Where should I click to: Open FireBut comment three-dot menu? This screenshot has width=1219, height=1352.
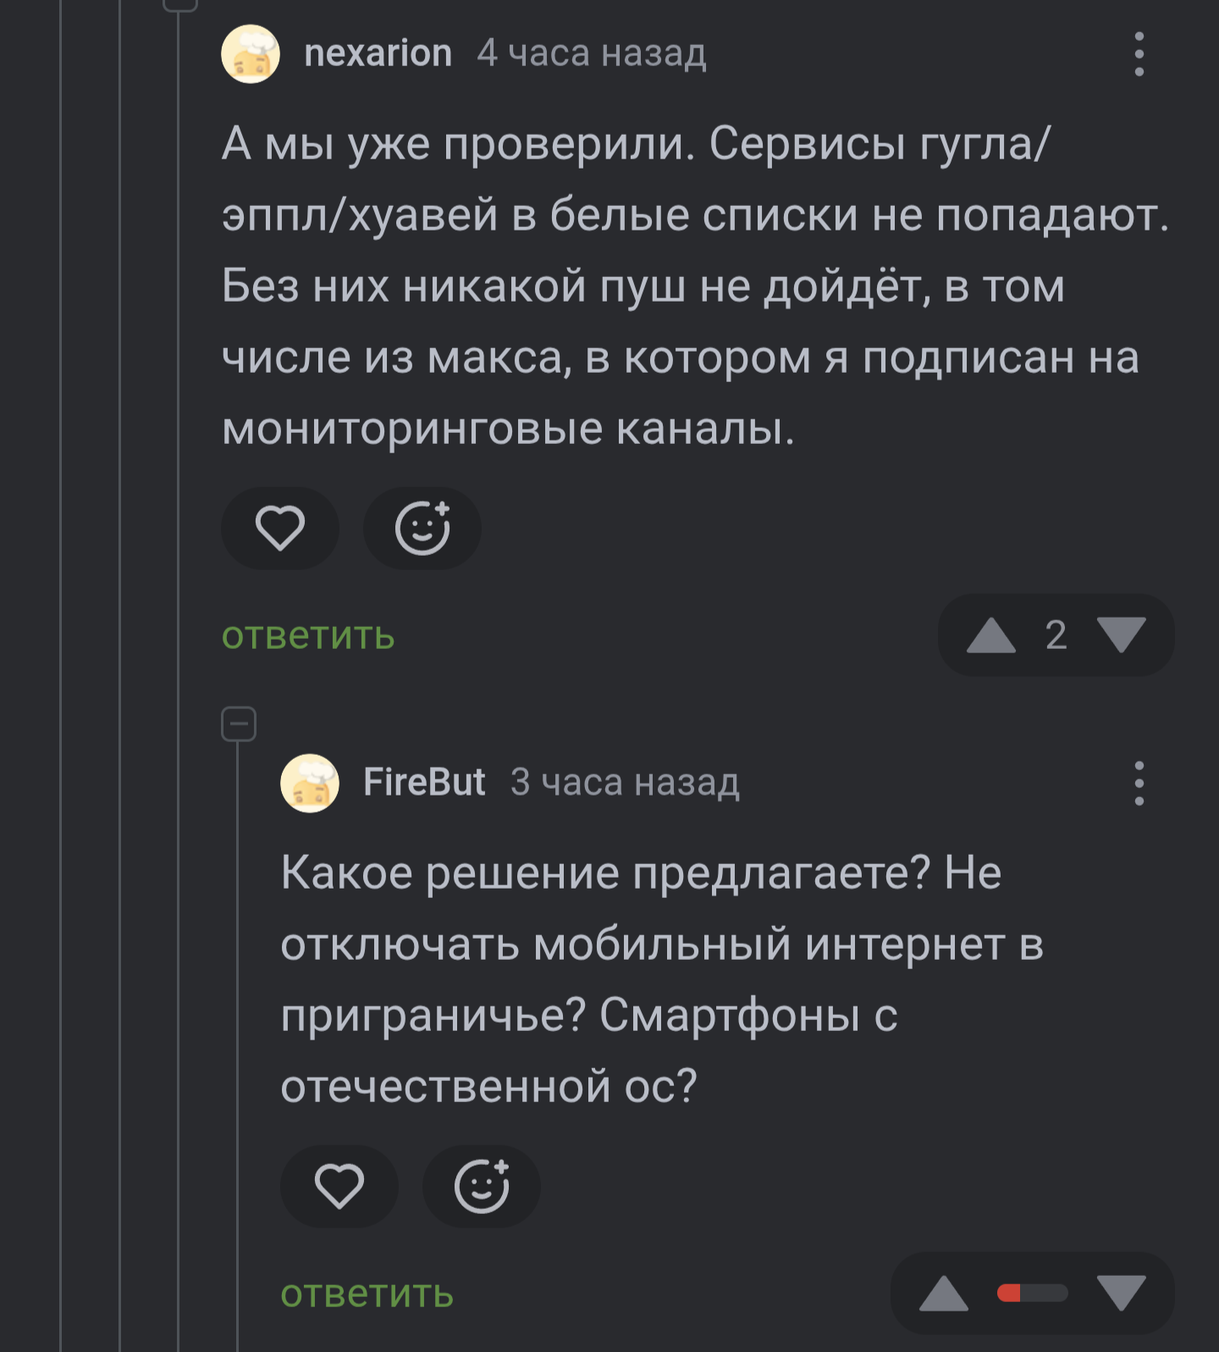click(x=1139, y=783)
